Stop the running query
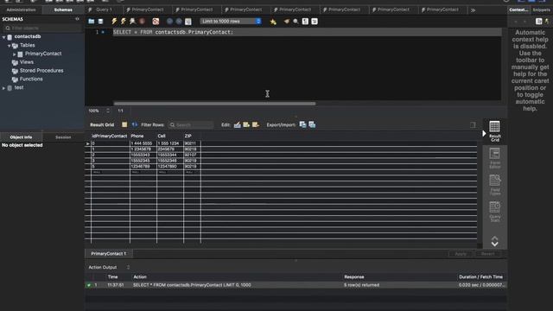 point(142,22)
